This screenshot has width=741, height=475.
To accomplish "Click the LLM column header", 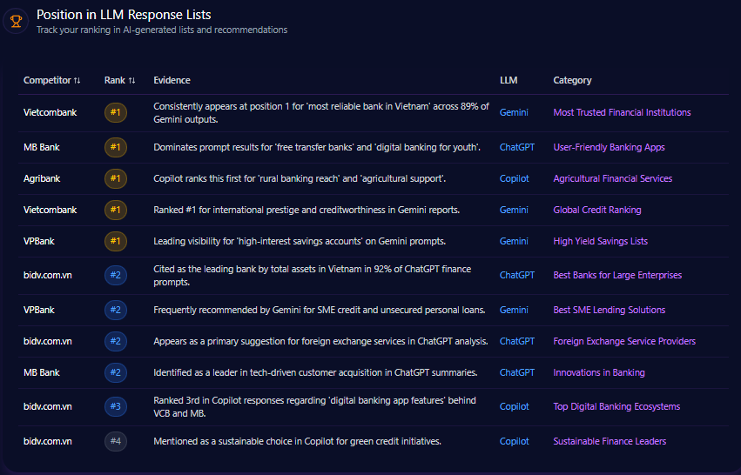I will pos(509,80).
